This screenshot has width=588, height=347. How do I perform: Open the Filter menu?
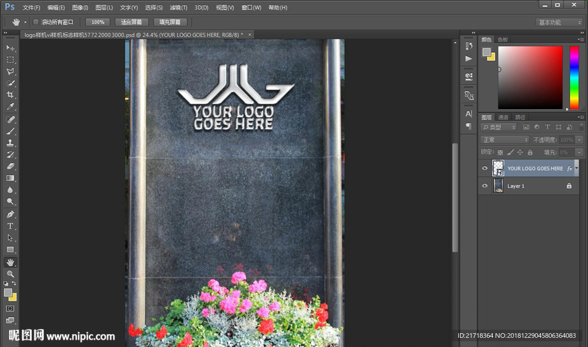tap(179, 7)
